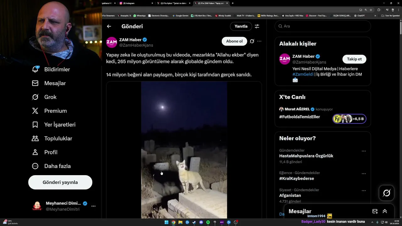402x226 pixels.
Task: Click the floating Grok button
Action: 387,193
